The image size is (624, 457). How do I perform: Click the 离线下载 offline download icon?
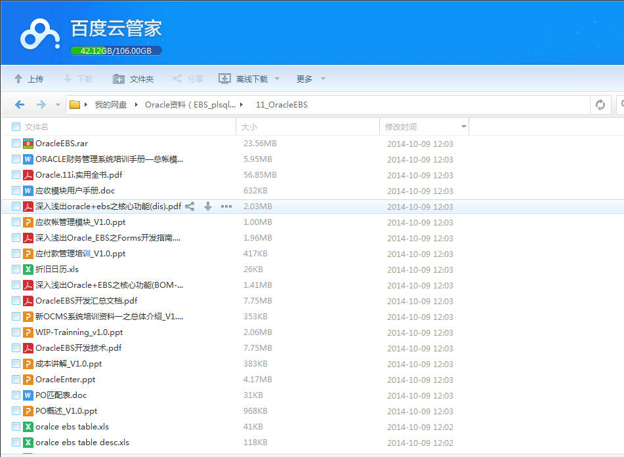[x=224, y=79]
